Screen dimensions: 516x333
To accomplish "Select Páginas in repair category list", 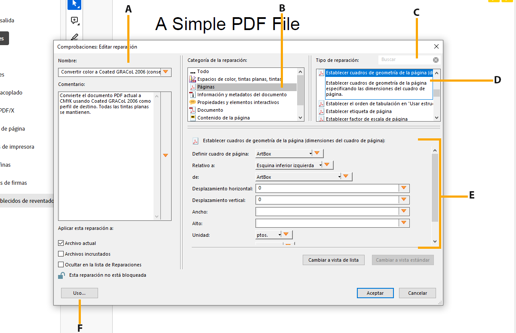I will pyautogui.click(x=206, y=87).
